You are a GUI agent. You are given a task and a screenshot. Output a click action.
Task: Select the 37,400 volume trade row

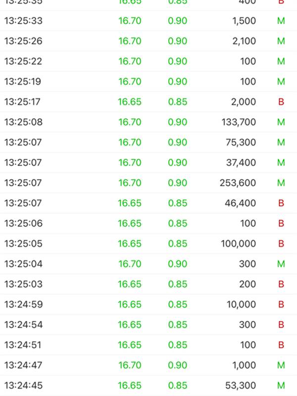click(x=148, y=162)
